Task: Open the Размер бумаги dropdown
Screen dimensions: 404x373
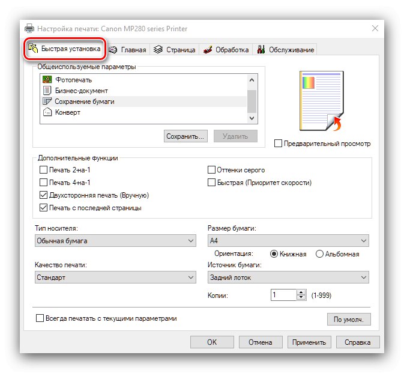Action: coord(288,240)
